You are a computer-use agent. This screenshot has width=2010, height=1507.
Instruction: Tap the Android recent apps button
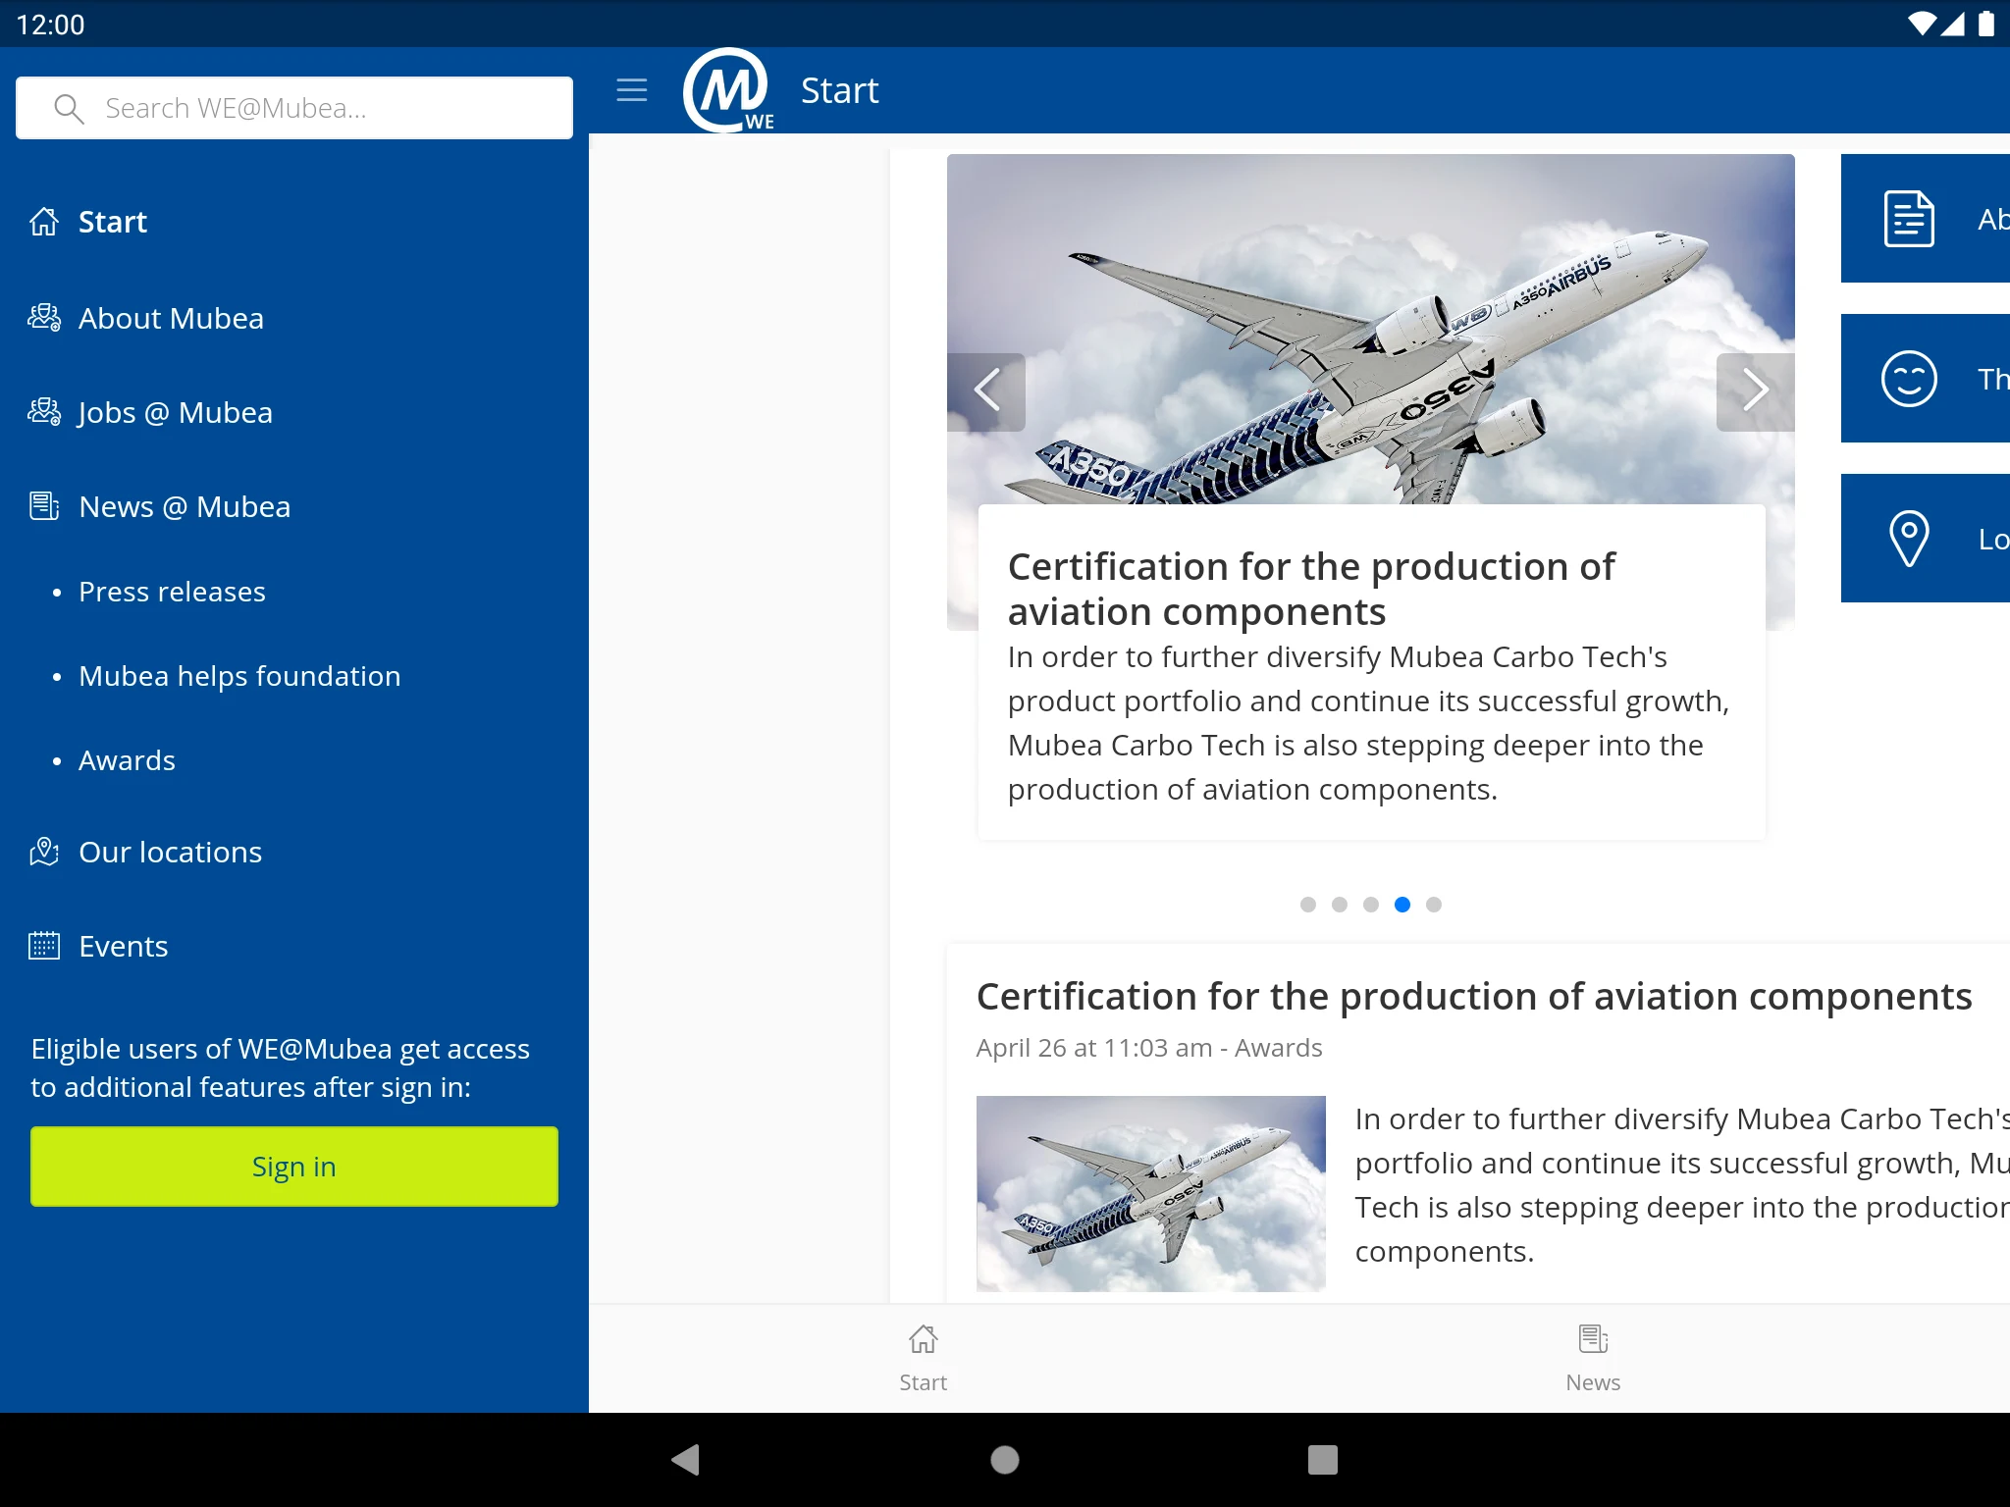click(x=1323, y=1460)
